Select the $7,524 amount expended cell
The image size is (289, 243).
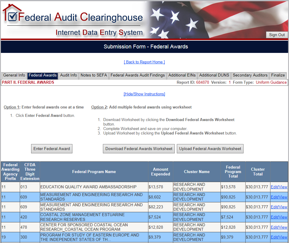161,217
